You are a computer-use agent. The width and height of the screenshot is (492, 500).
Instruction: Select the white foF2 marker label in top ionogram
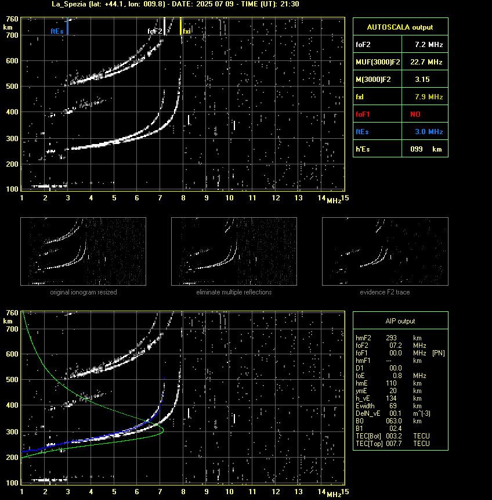click(155, 31)
